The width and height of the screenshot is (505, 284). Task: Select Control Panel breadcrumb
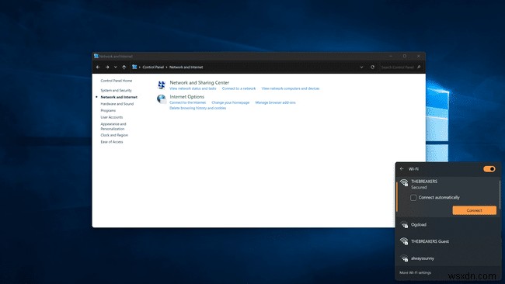pyautogui.click(x=153, y=68)
